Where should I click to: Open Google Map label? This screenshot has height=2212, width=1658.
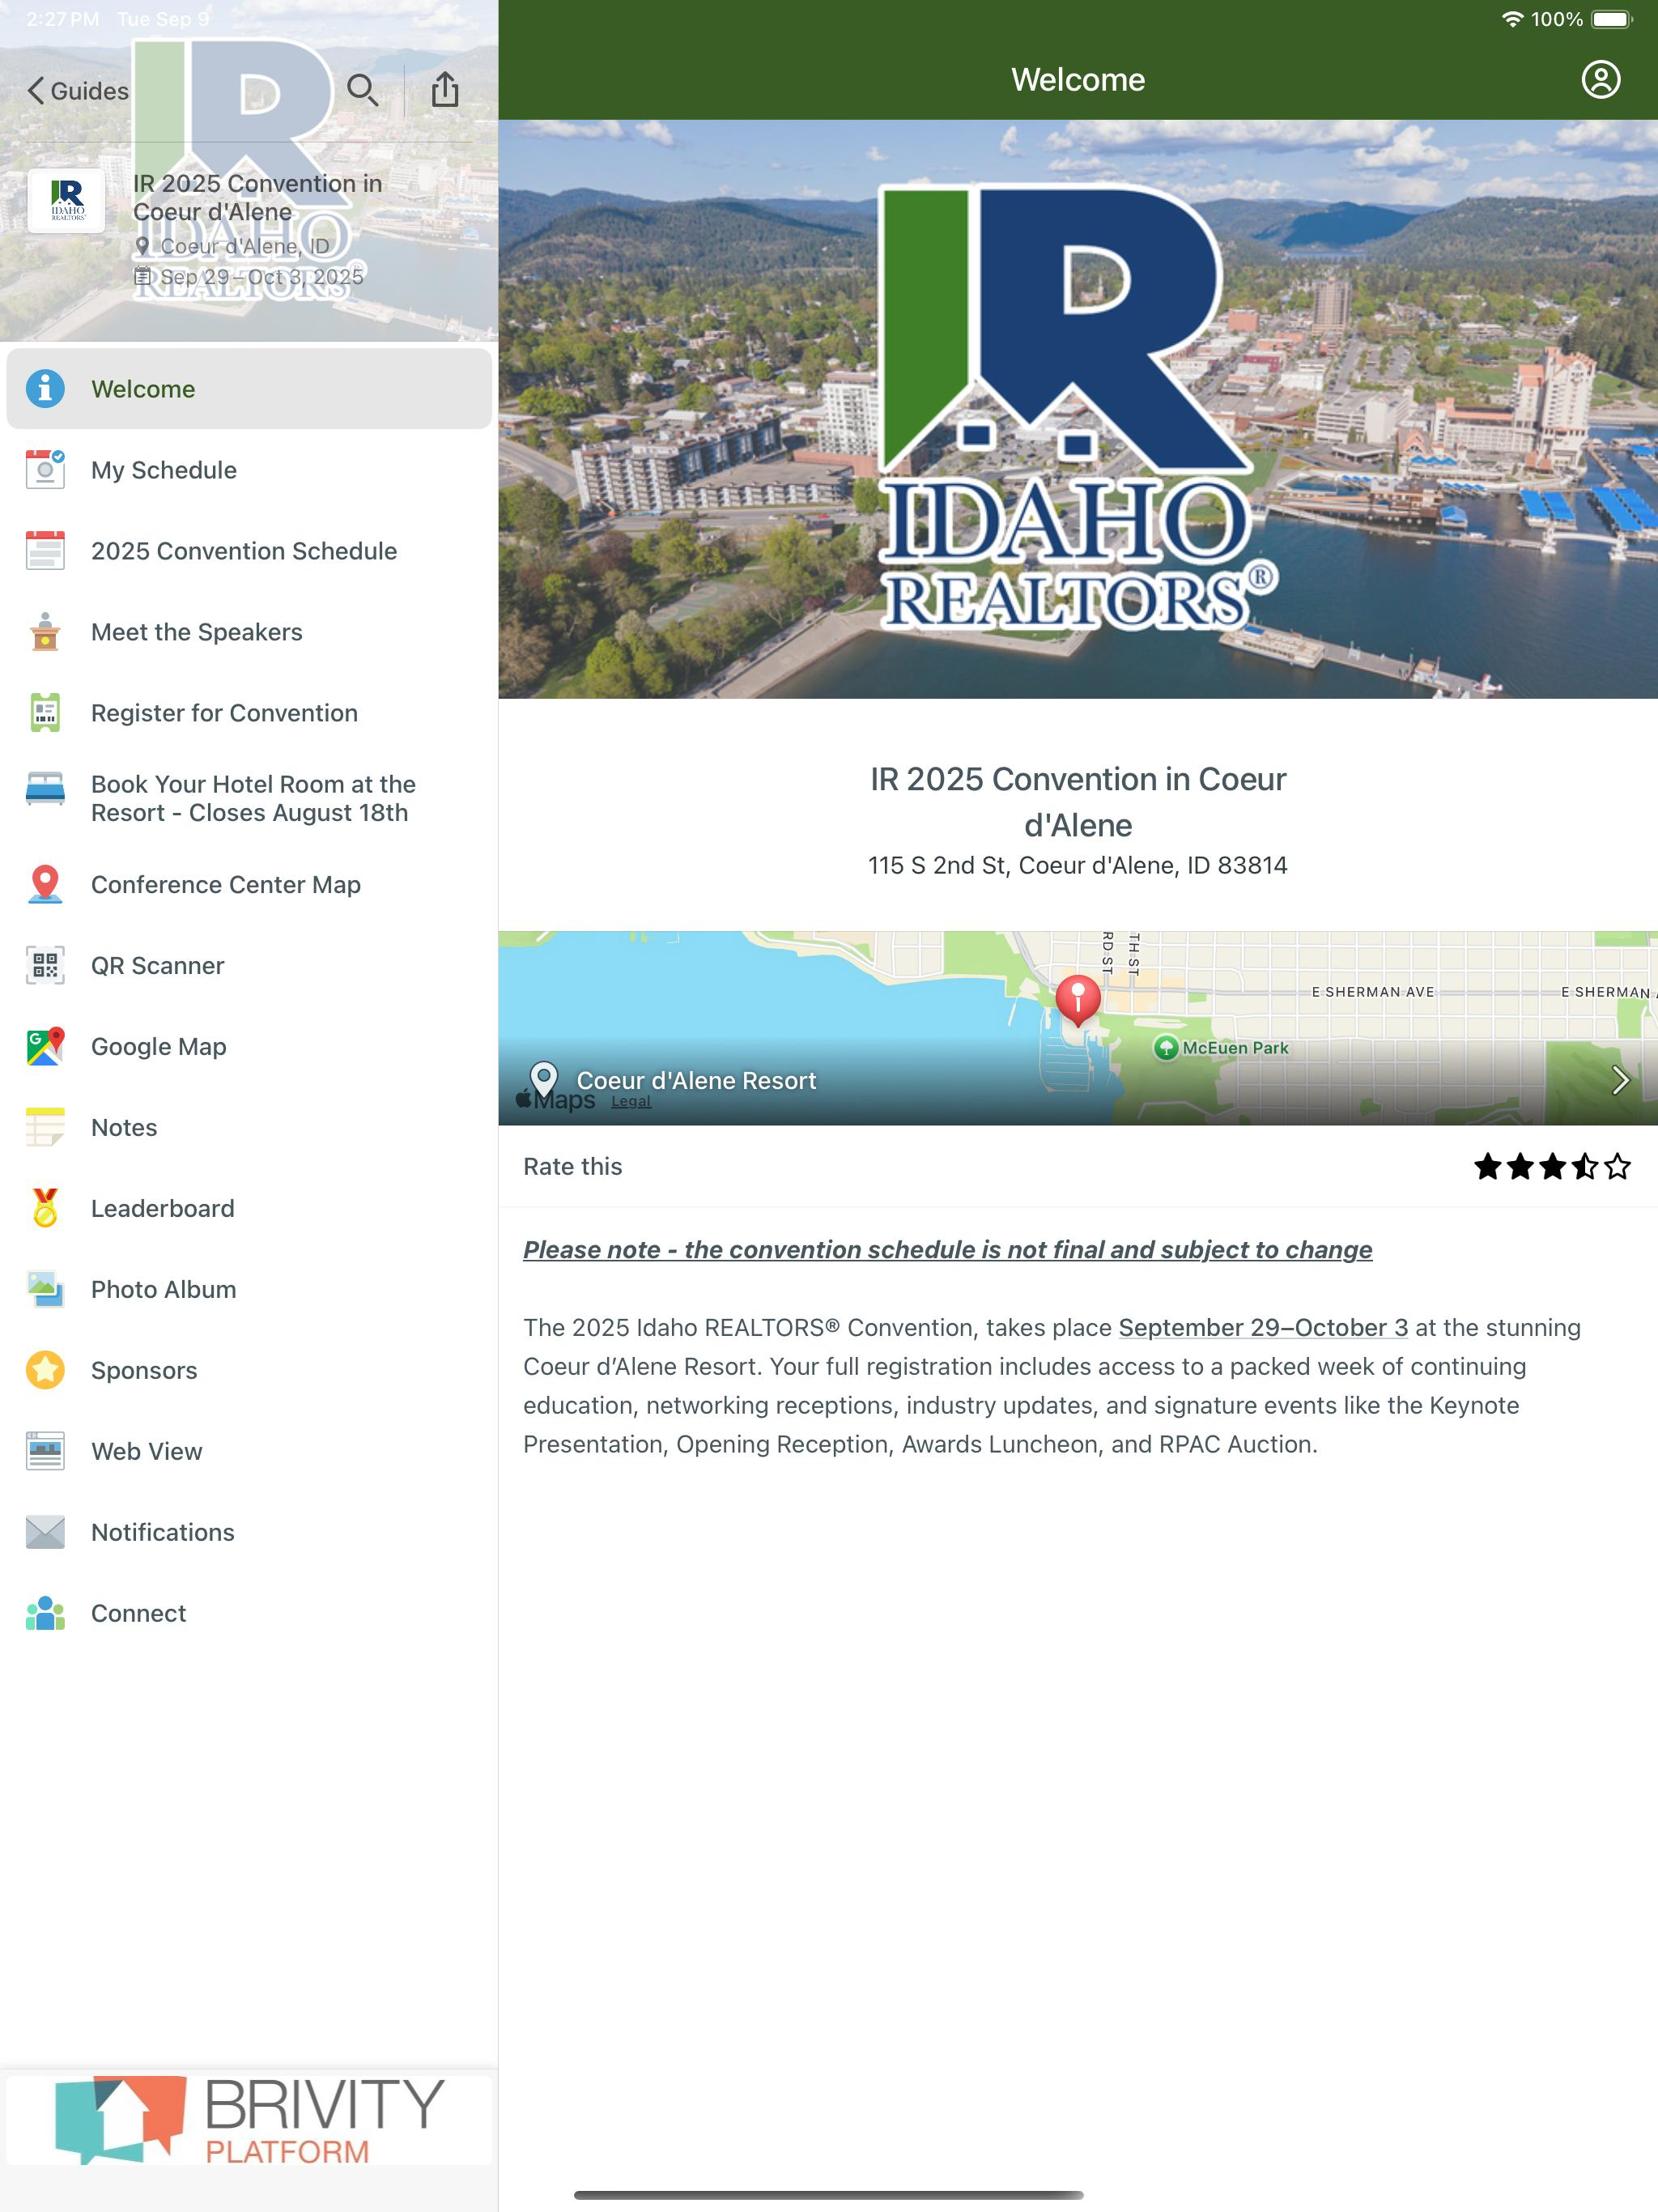click(159, 1046)
